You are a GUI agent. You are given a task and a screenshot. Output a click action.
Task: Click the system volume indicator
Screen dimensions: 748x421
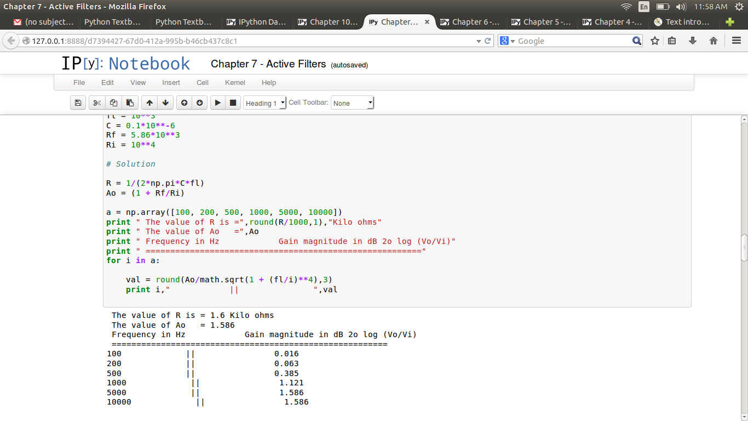(681, 7)
